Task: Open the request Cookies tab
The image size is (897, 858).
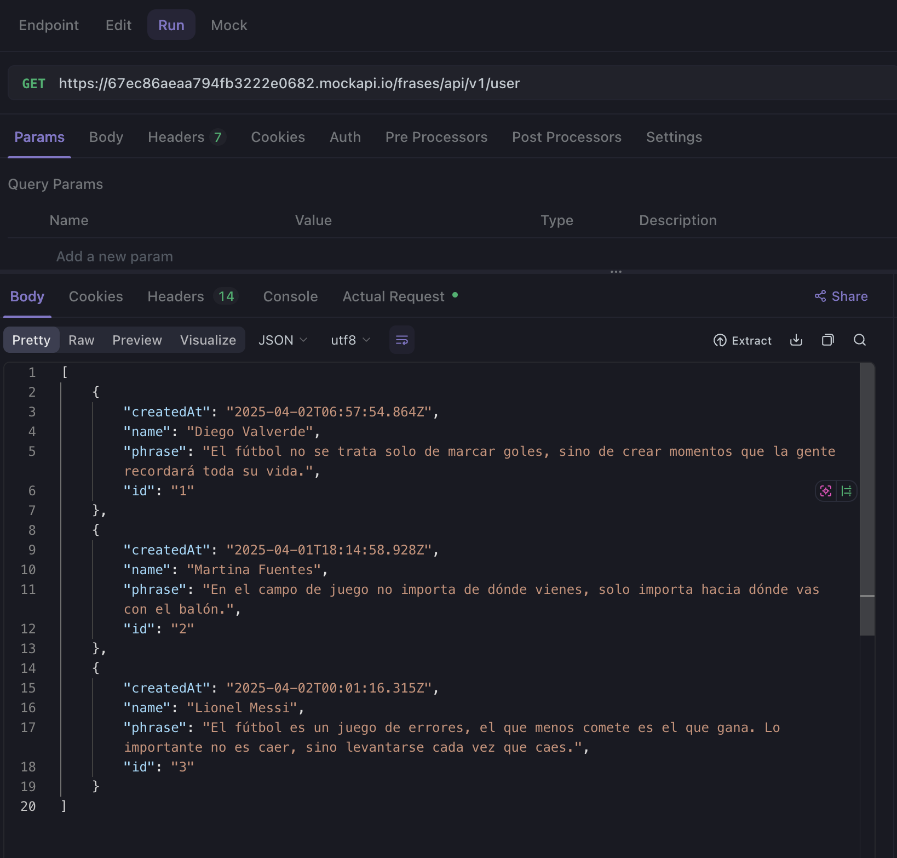Action: click(278, 138)
